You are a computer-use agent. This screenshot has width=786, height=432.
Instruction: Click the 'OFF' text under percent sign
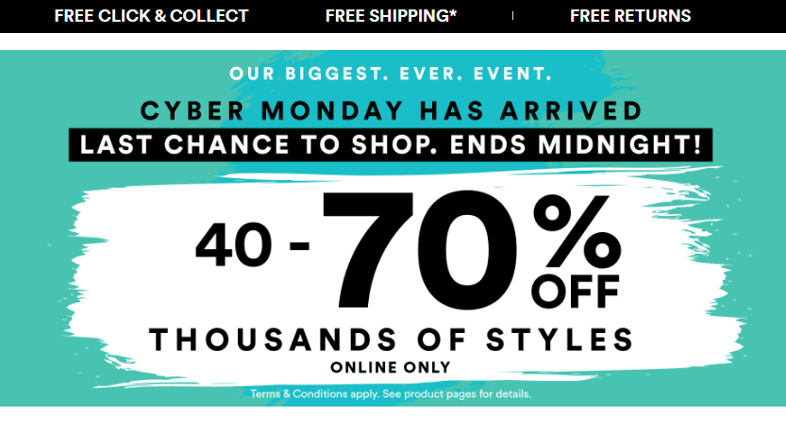coord(576,291)
